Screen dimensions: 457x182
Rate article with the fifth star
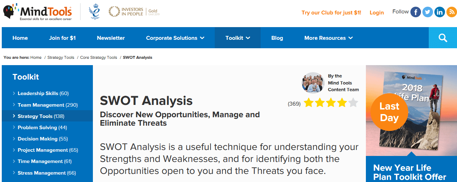click(x=353, y=103)
